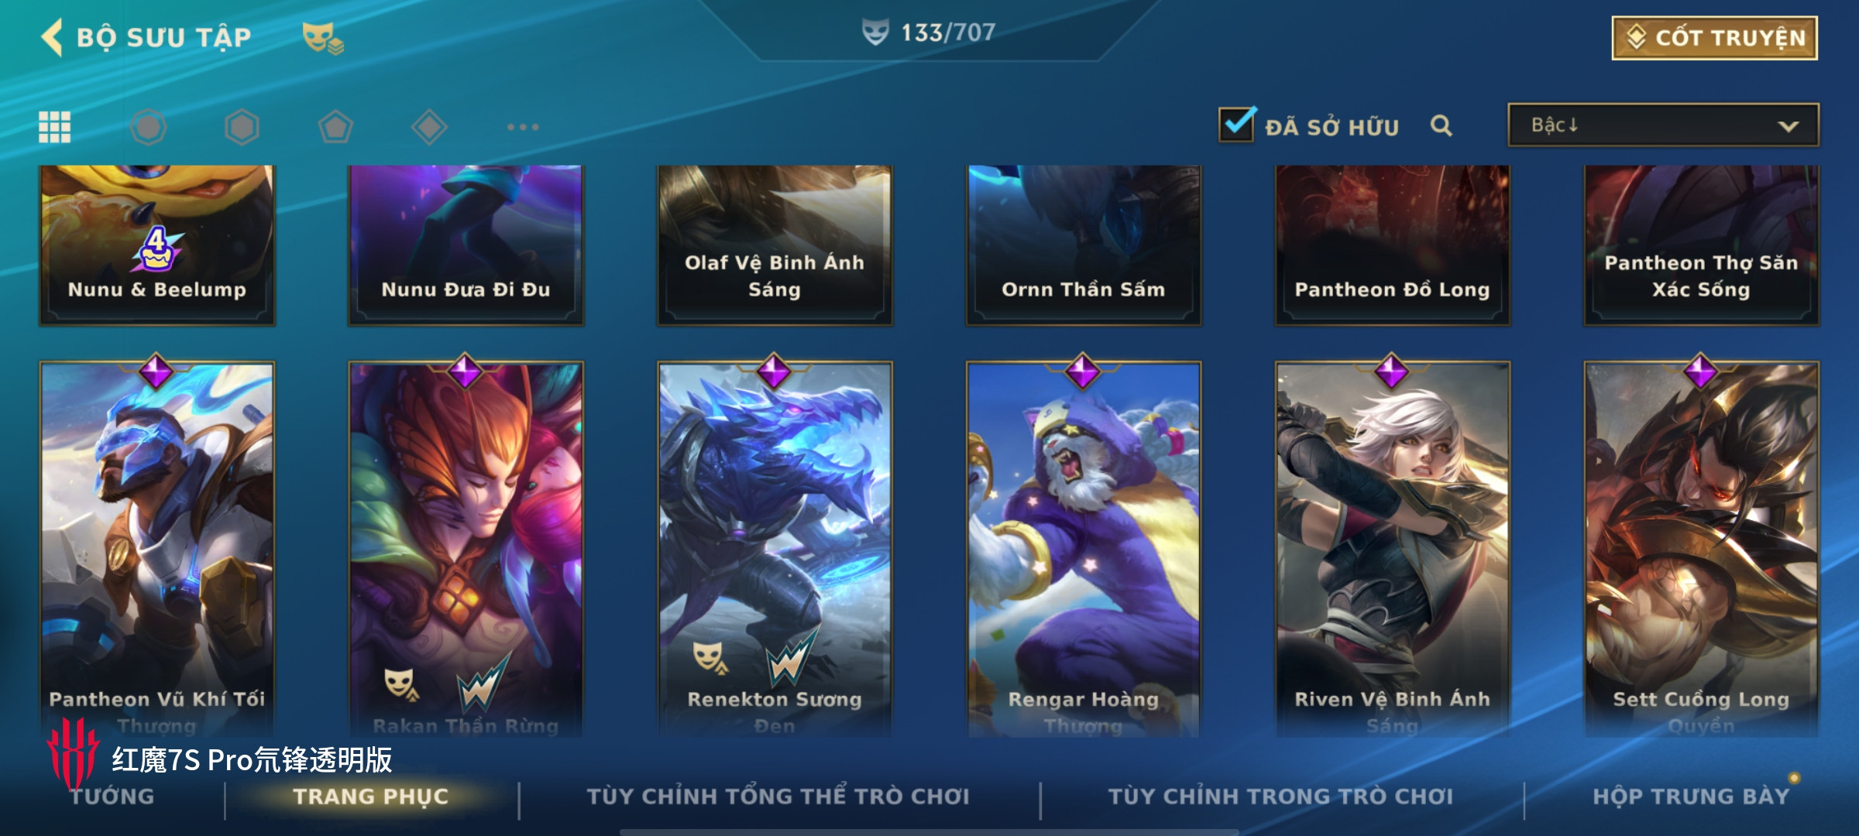This screenshot has height=836, width=1859.
Task: Select the pentagon rarity filter icon
Action: [335, 127]
